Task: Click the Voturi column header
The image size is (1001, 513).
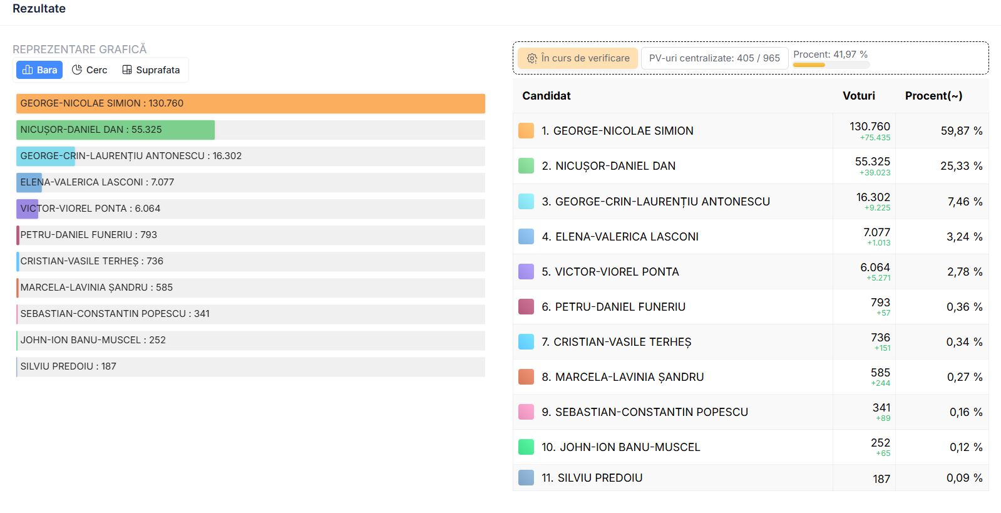Action: 858,96
